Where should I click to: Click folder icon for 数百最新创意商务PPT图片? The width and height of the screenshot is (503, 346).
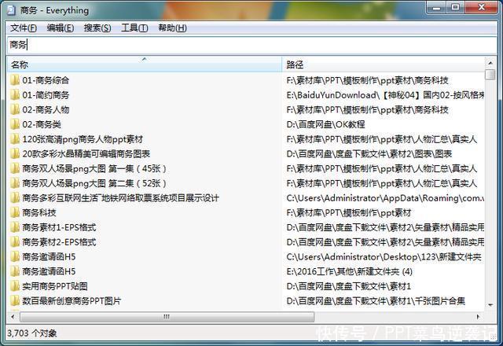point(15,300)
